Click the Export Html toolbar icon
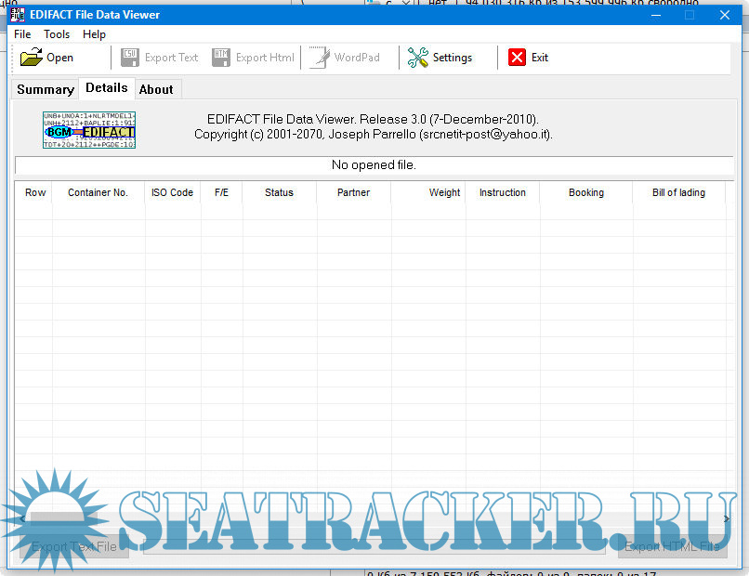The width and height of the screenshot is (749, 576). point(221,58)
